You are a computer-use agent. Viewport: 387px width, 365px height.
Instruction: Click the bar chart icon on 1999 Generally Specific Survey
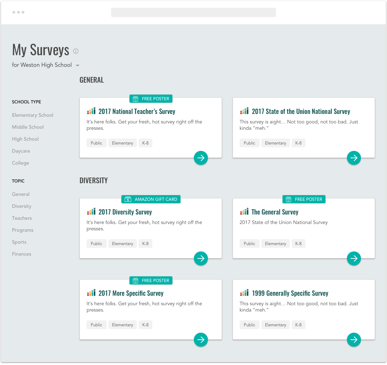[x=244, y=293]
